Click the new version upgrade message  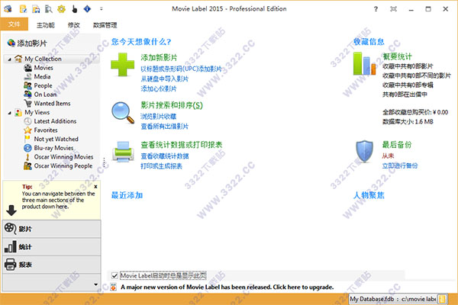227,287
